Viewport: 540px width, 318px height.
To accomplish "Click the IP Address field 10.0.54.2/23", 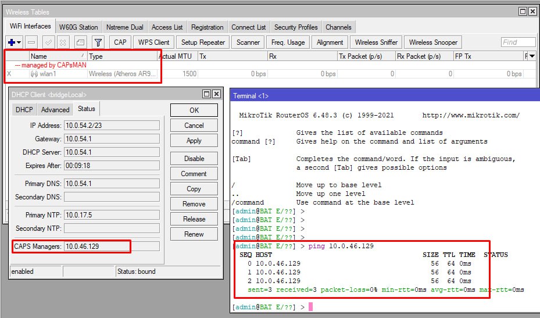I will tap(112, 126).
